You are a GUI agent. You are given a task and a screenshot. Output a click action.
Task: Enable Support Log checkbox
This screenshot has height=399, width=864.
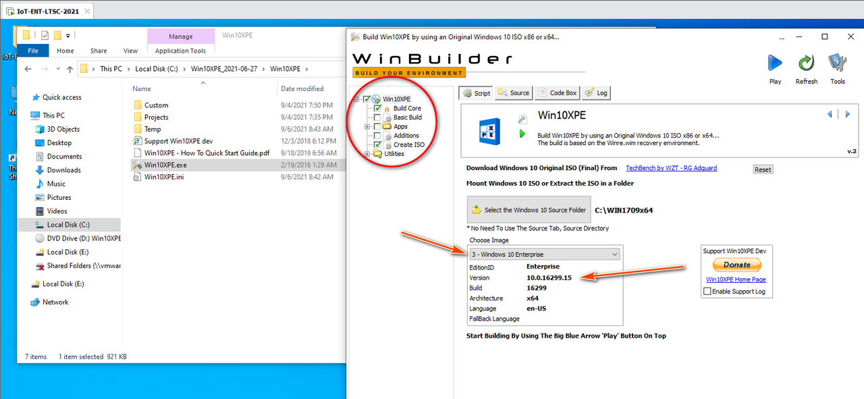coord(707,291)
